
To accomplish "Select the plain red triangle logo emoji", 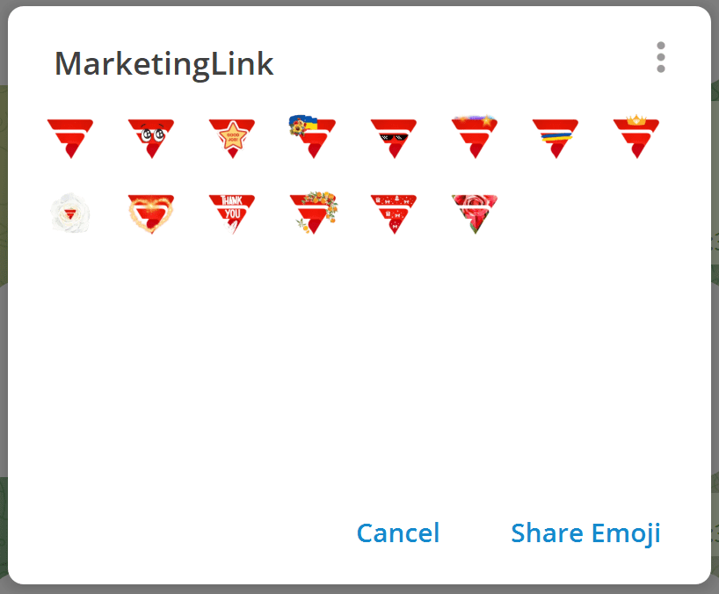I will [70, 138].
